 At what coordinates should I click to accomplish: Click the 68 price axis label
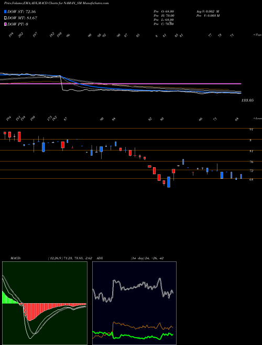point(251,179)
